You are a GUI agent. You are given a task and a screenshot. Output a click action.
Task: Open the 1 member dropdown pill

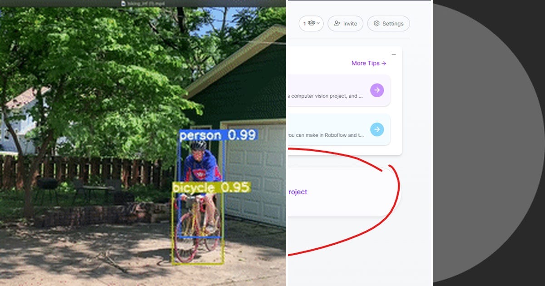pos(311,24)
